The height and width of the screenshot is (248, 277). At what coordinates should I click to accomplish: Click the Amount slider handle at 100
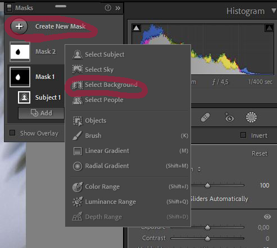(207, 185)
